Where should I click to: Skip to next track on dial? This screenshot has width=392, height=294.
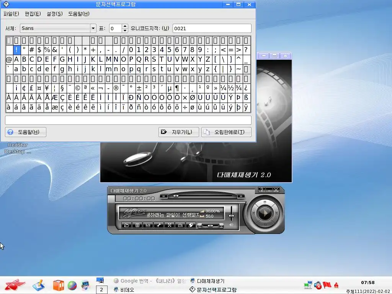(x=276, y=213)
